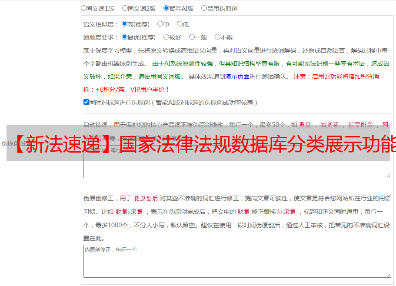396x286 pixels.
Task: Click the 伪原创后 highlighted tag
Action: (x=146, y=198)
